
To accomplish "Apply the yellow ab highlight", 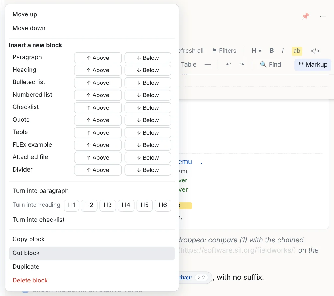I will click(x=297, y=51).
